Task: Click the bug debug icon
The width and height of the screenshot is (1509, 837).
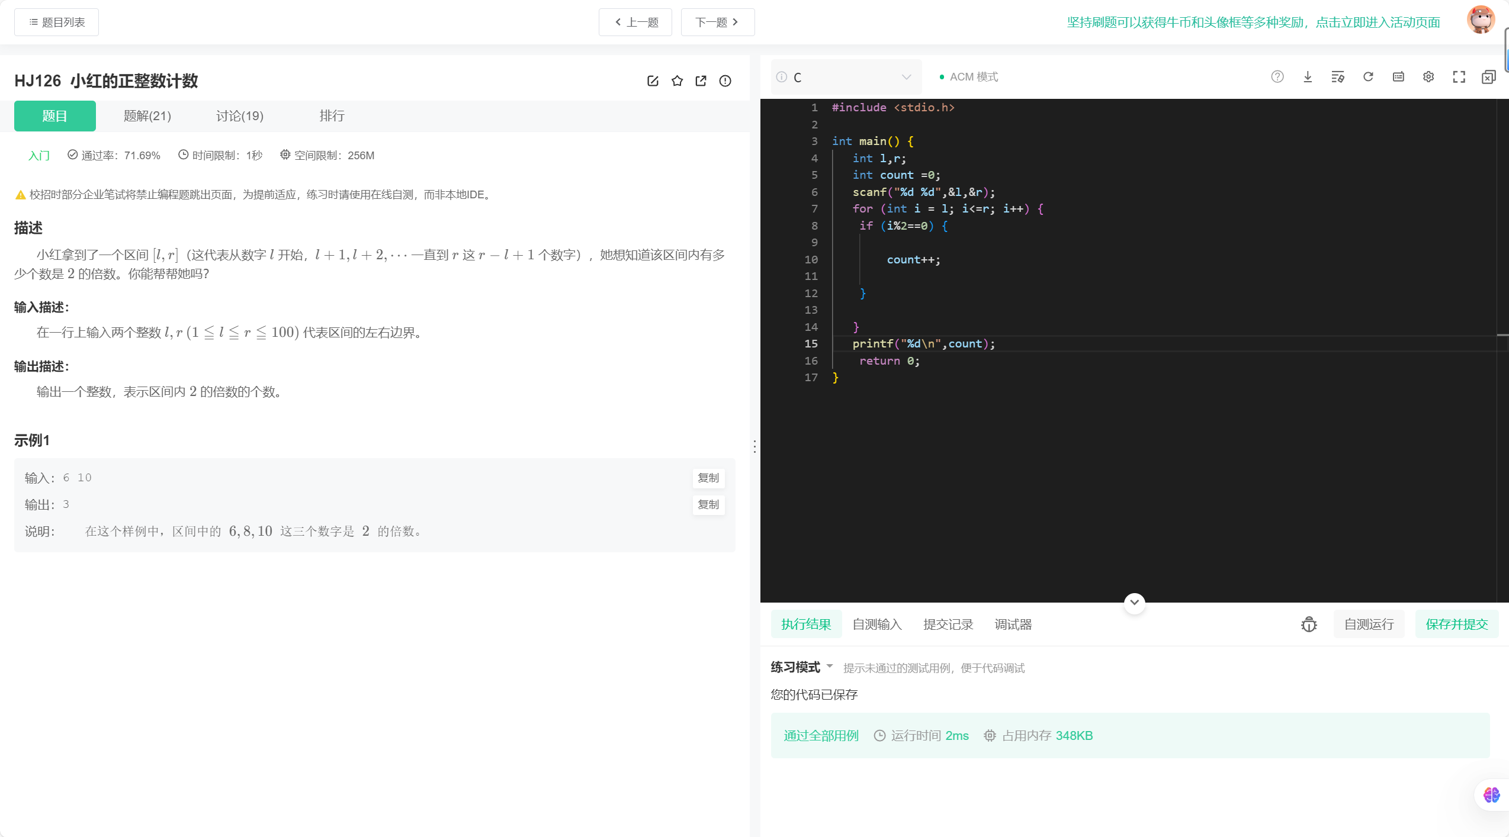Action: 1309,624
